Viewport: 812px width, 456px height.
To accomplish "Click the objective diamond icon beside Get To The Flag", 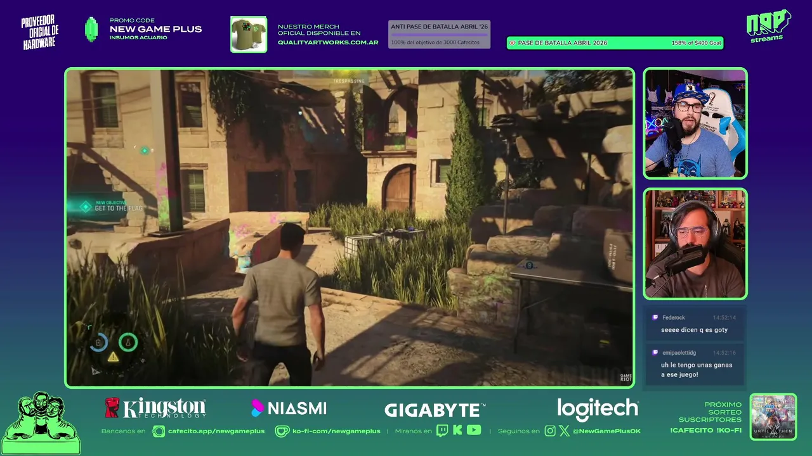I will pyautogui.click(x=86, y=206).
